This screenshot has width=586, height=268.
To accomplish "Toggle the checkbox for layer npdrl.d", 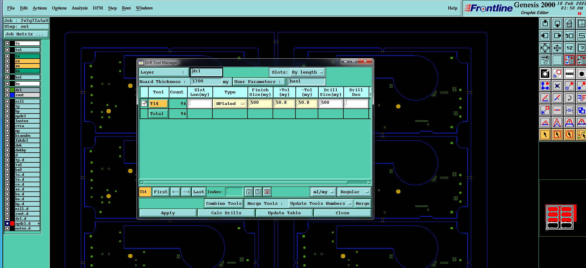I will [x=7, y=223].
